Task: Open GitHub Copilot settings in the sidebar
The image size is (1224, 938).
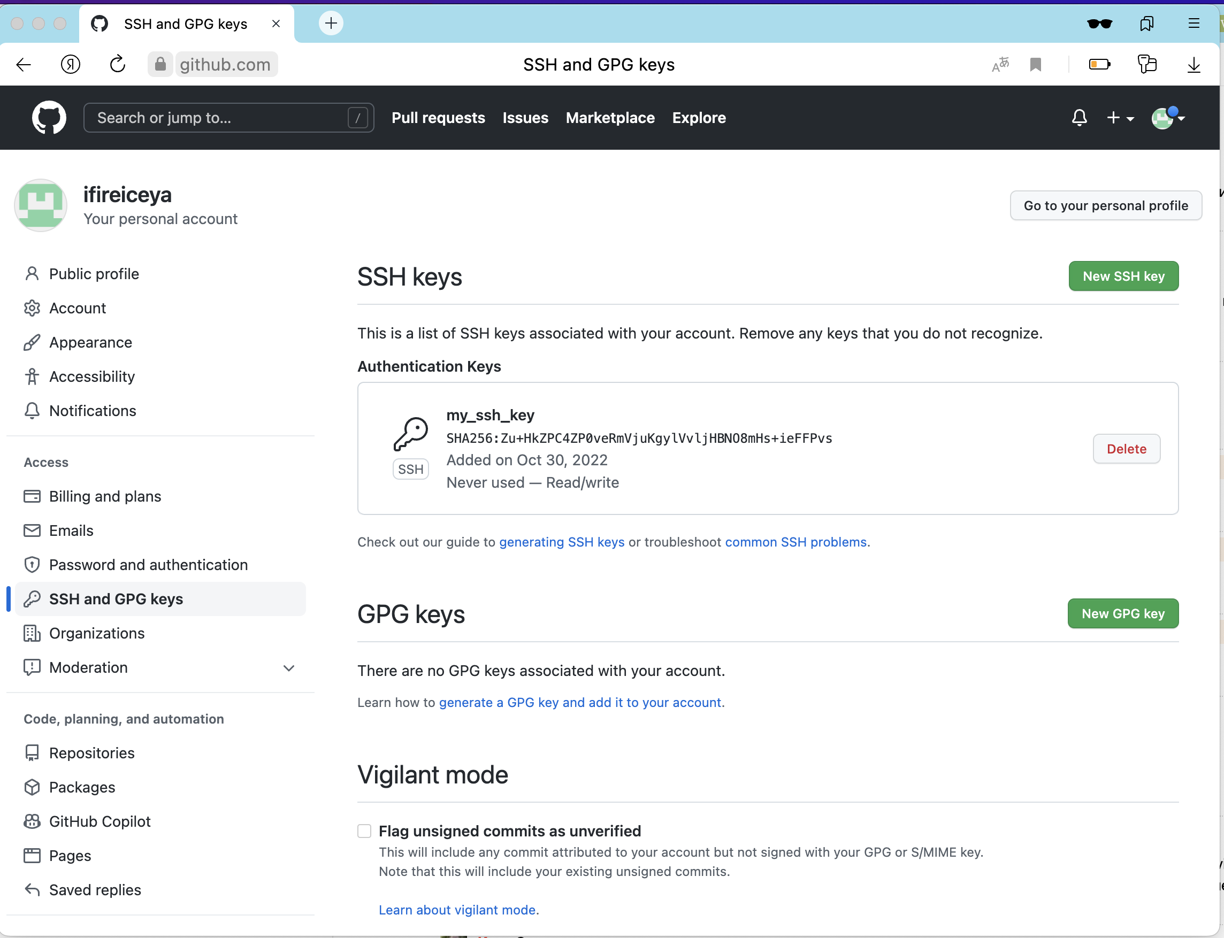Action: pyautogui.click(x=100, y=821)
